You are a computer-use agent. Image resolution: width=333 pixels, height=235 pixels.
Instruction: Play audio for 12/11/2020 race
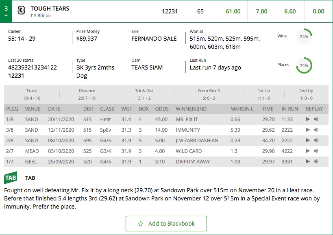pos(316,130)
